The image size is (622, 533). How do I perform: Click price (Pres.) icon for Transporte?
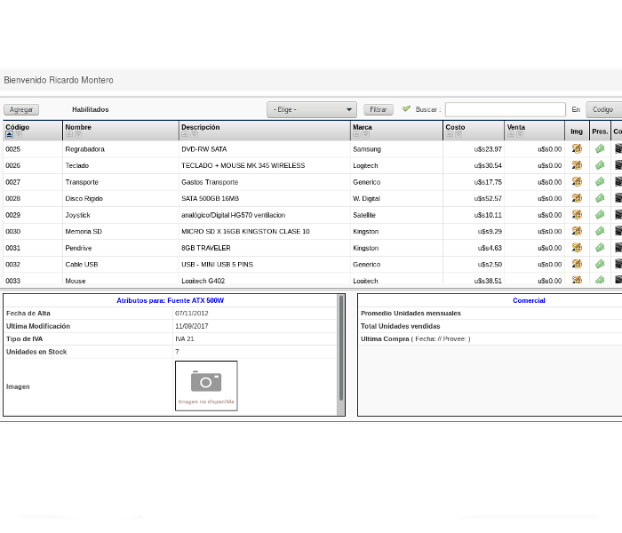(x=600, y=181)
